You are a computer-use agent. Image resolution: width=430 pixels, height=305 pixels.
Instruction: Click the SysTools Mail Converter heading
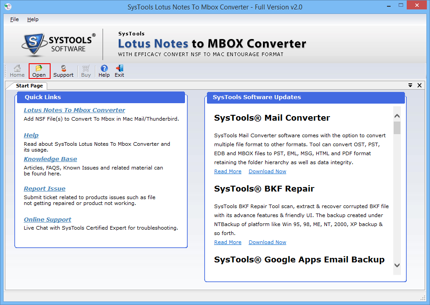point(272,118)
